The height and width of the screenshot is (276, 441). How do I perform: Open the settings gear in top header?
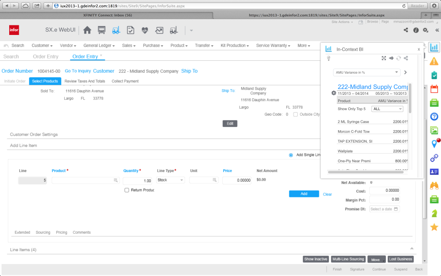point(425,30)
